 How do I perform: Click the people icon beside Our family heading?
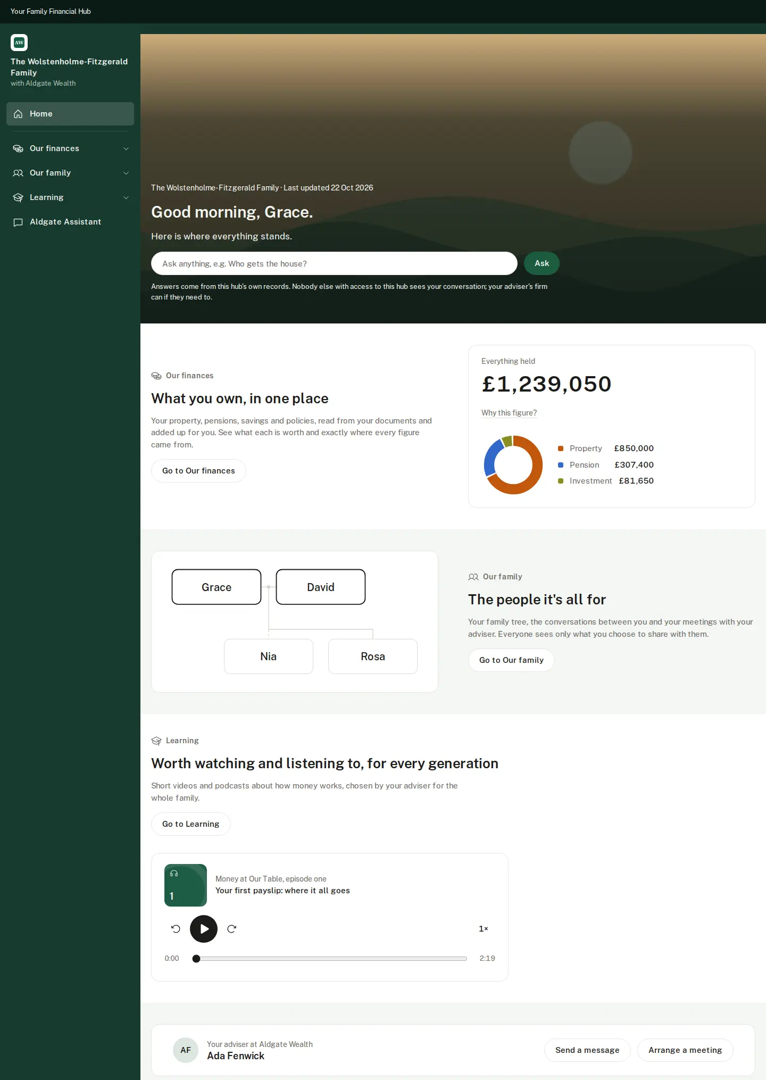pos(473,577)
